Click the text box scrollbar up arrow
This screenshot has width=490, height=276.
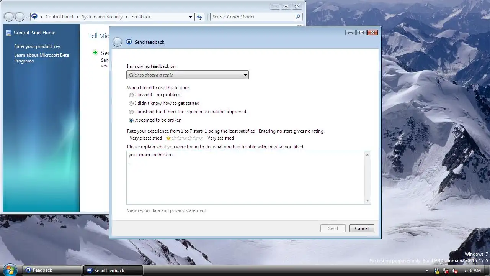367,154
